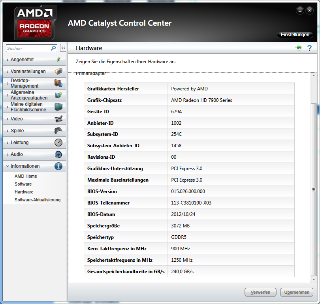Click the Spiele gamepad icon
This screenshot has width=320, height=304.
pyautogui.click(x=58, y=131)
